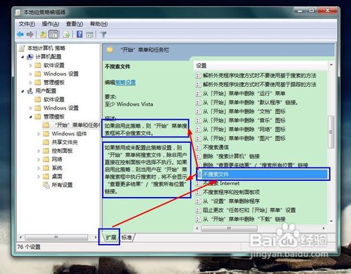Expand Windows 设置 under 用户配置
The image size is (351, 274).
31,108
